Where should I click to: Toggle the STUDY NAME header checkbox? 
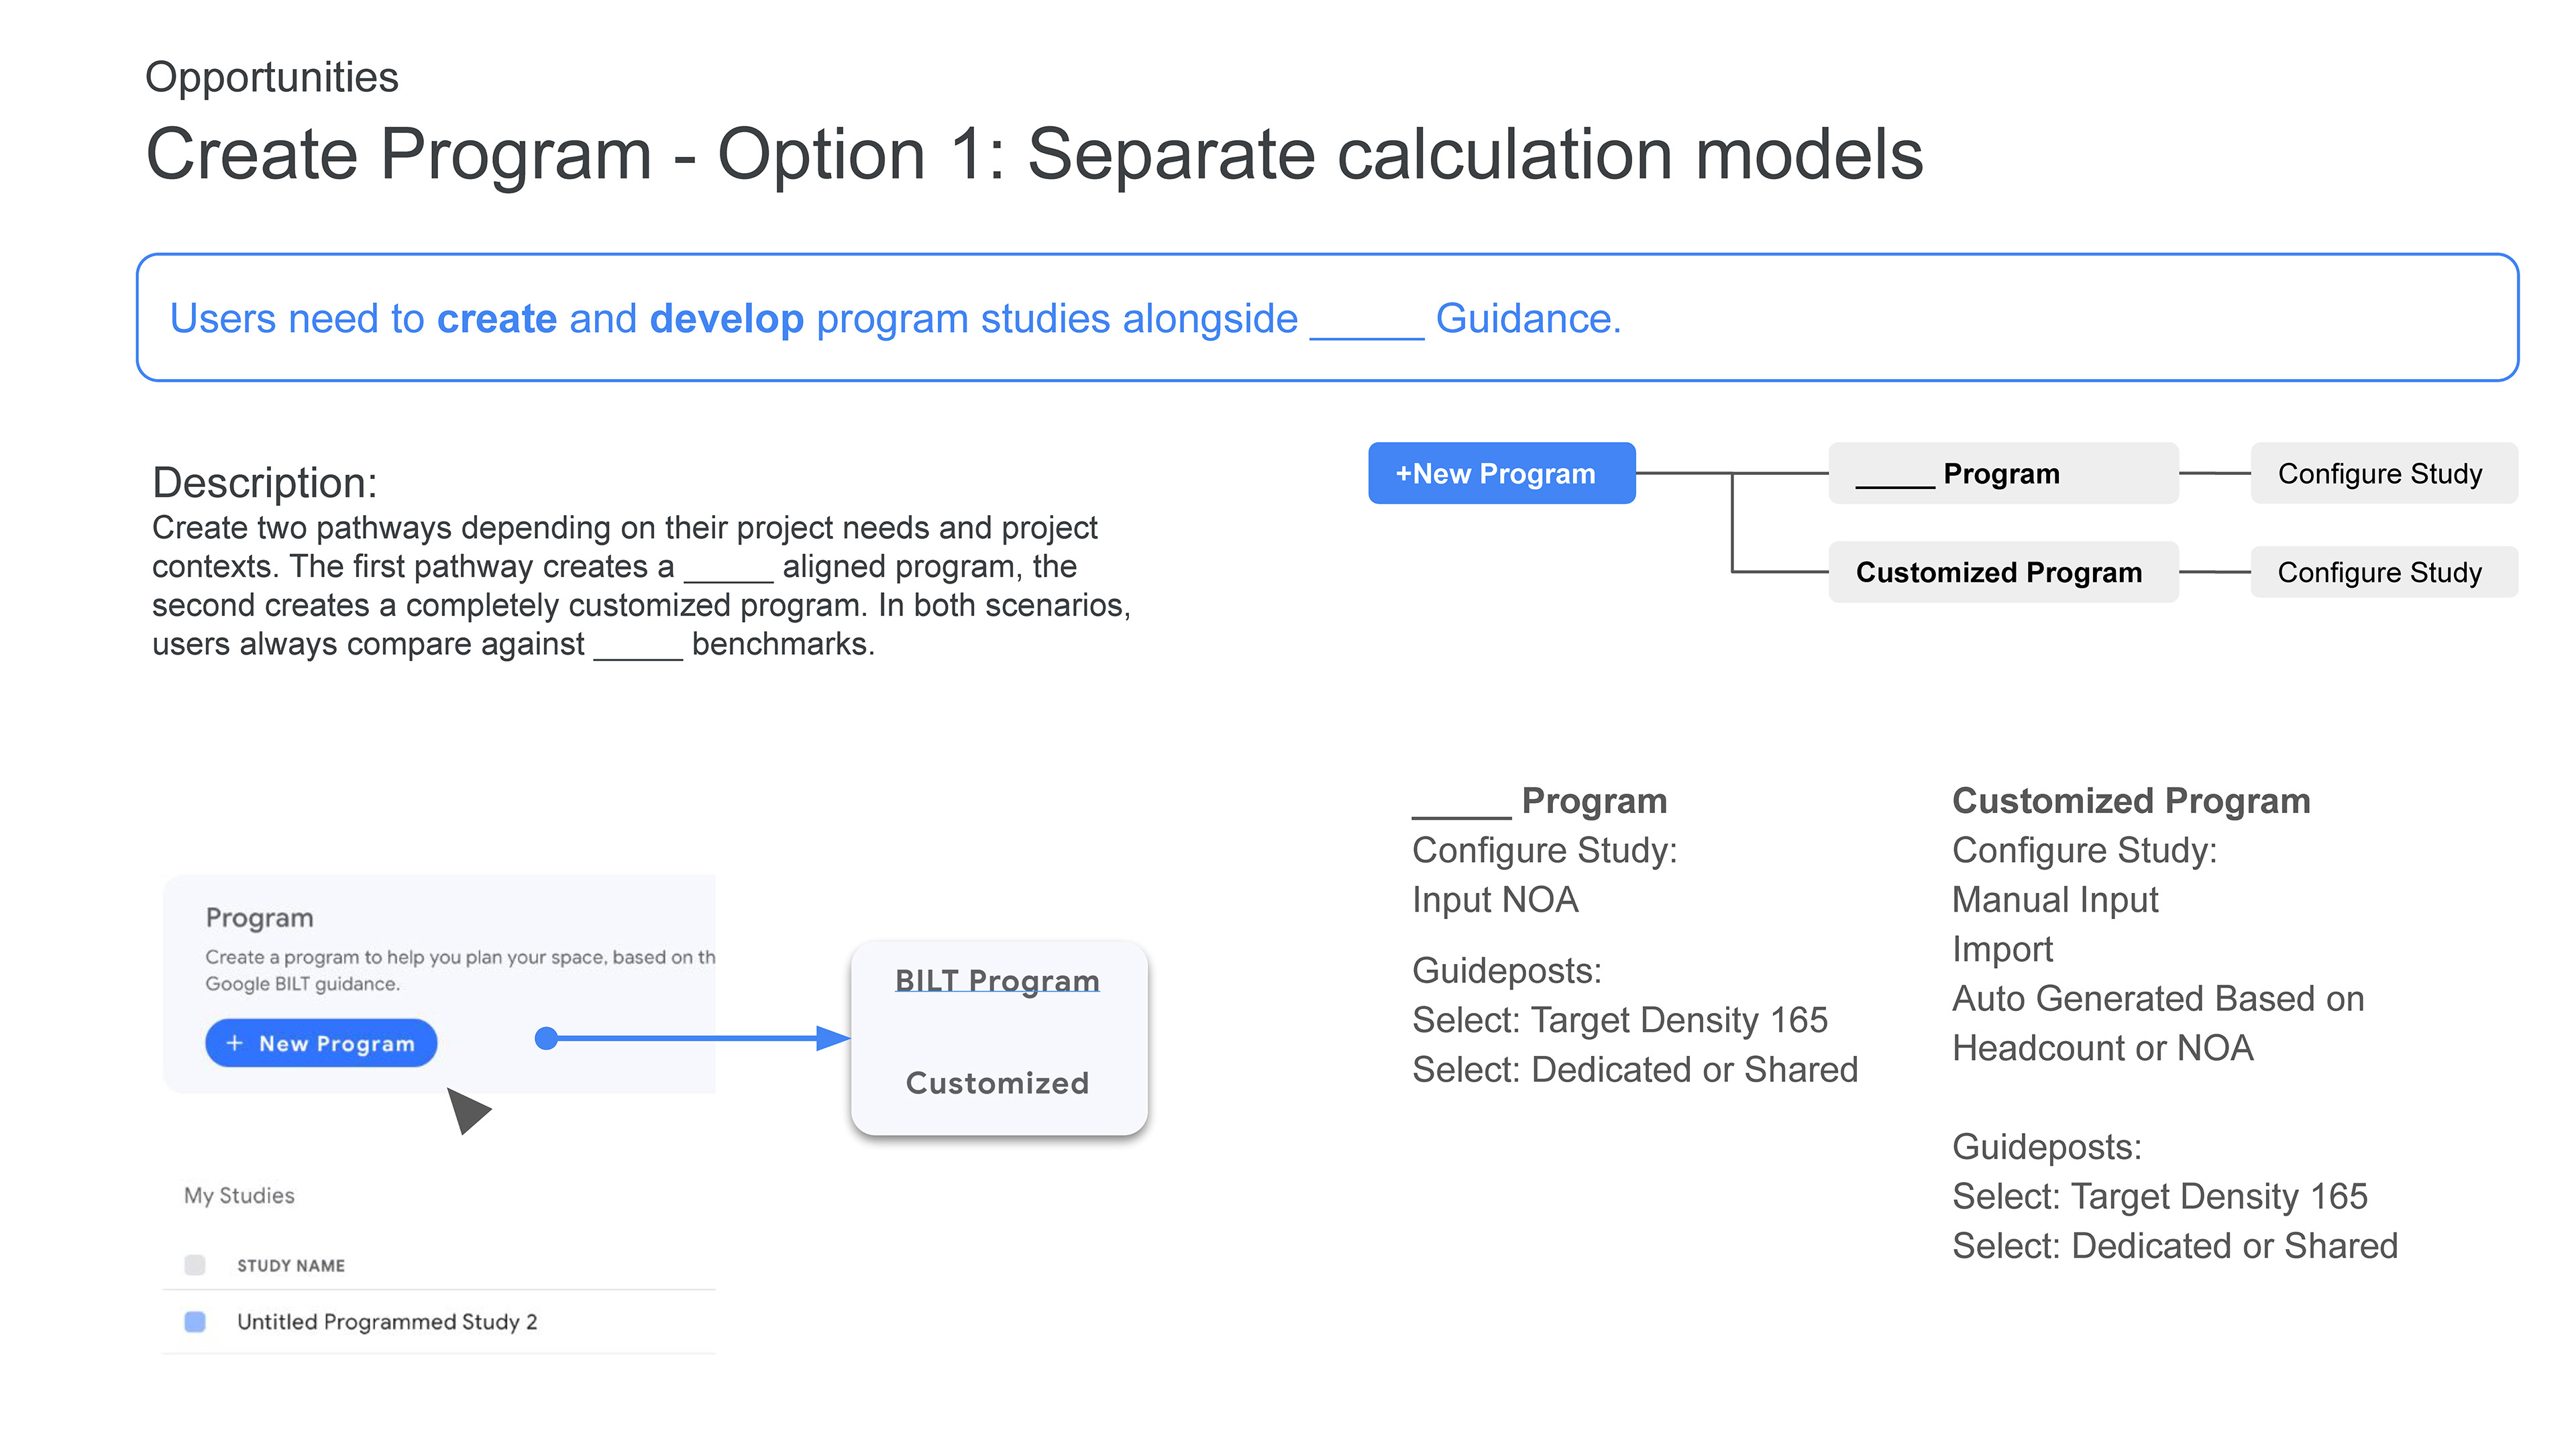pos(195,1265)
